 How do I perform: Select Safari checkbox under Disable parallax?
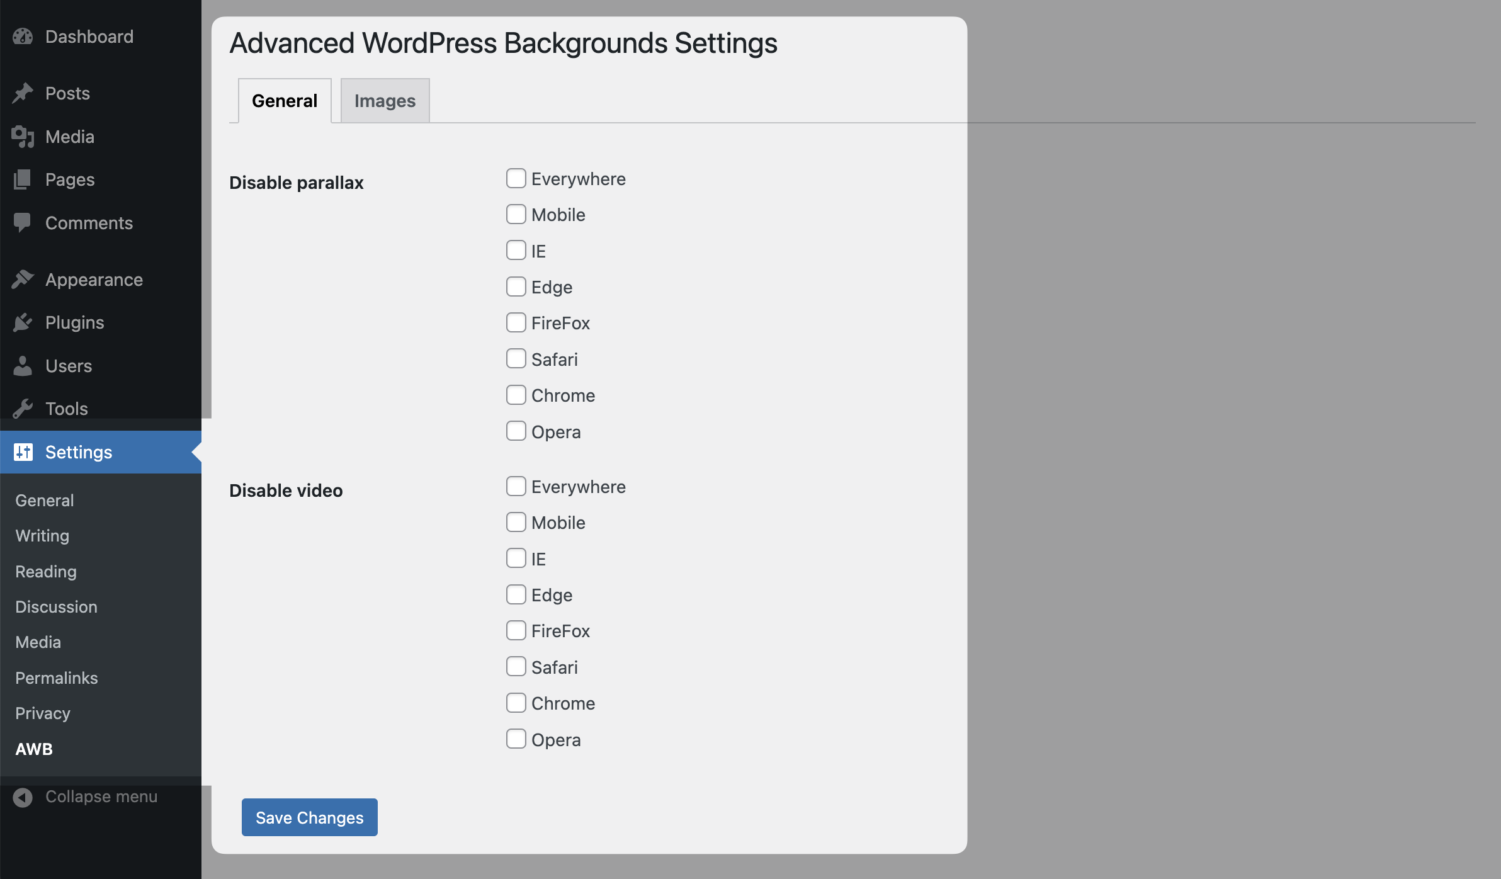tap(516, 359)
